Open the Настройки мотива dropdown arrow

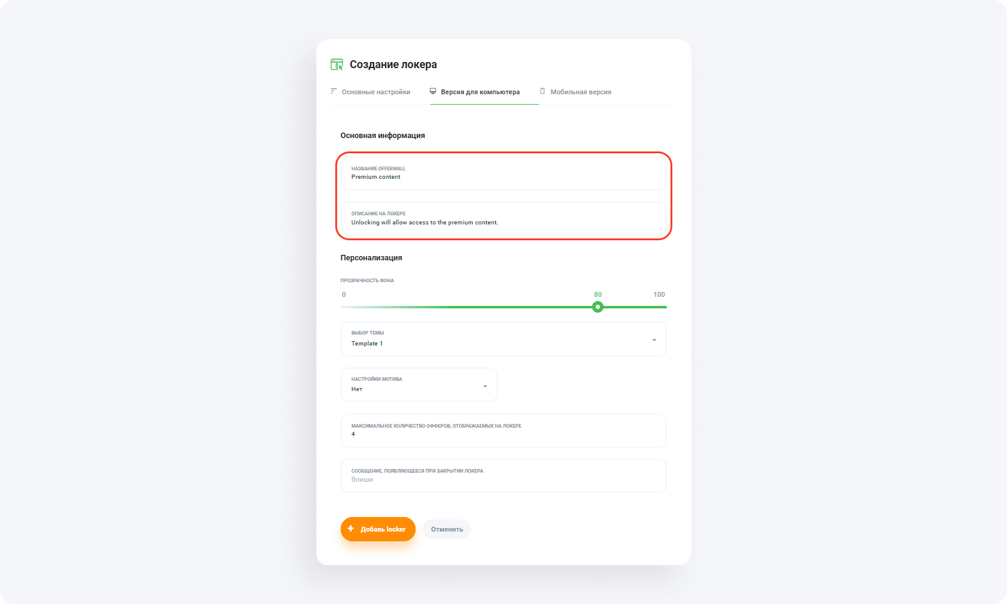pos(485,386)
